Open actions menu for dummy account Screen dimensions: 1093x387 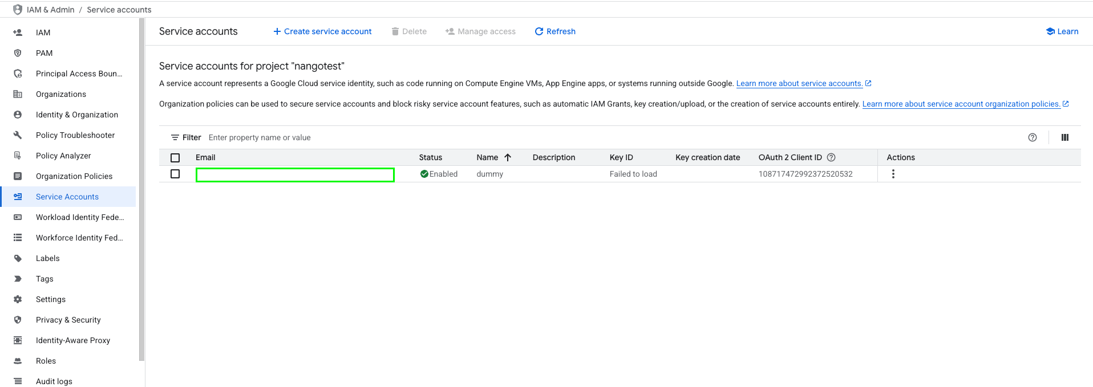click(x=893, y=174)
